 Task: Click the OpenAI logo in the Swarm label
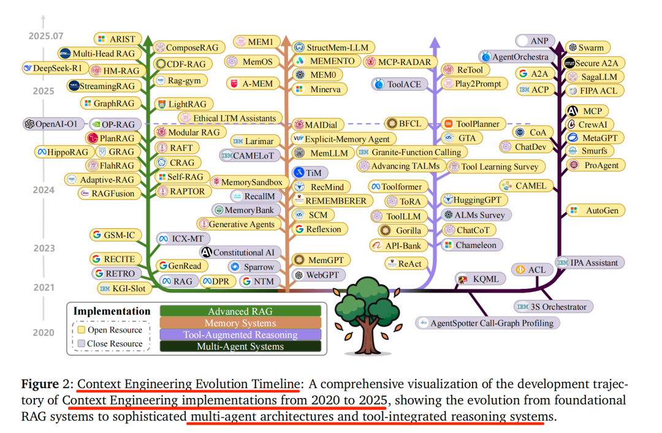coord(573,47)
